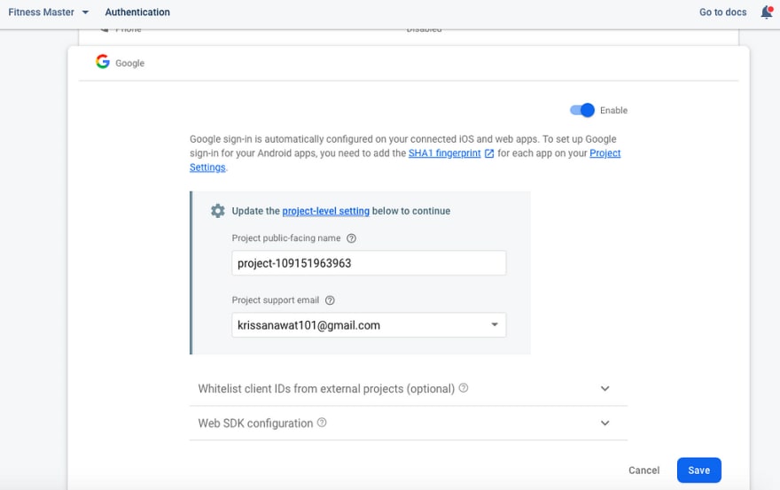Open the SHA1 fingerprint link
Screen dimensions: 780x490
[x=445, y=153]
